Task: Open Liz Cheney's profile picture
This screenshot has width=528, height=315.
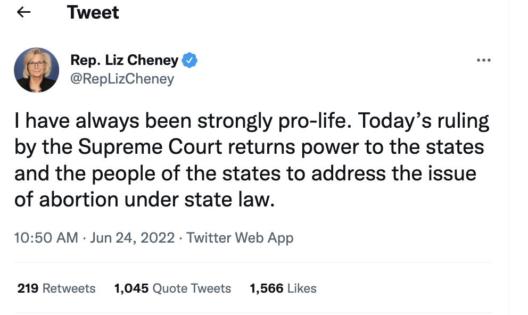Action: [x=36, y=70]
